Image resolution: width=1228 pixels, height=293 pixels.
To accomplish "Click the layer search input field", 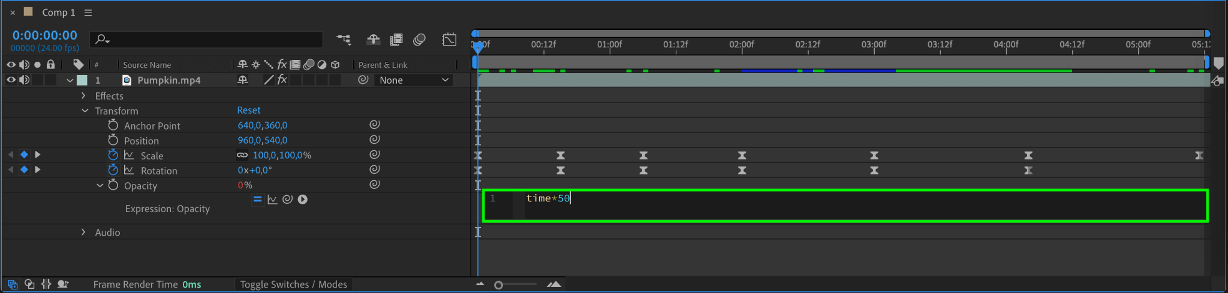I will 206,40.
